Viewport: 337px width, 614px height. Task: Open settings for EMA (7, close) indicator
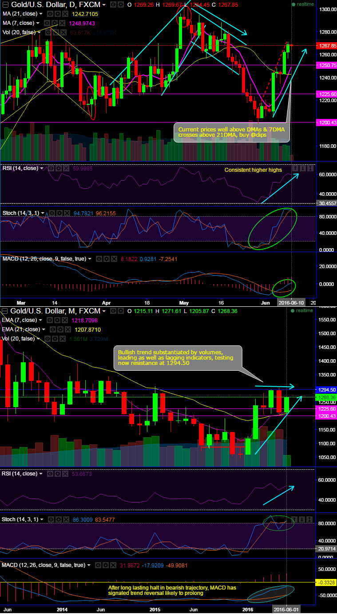coord(57,320)
